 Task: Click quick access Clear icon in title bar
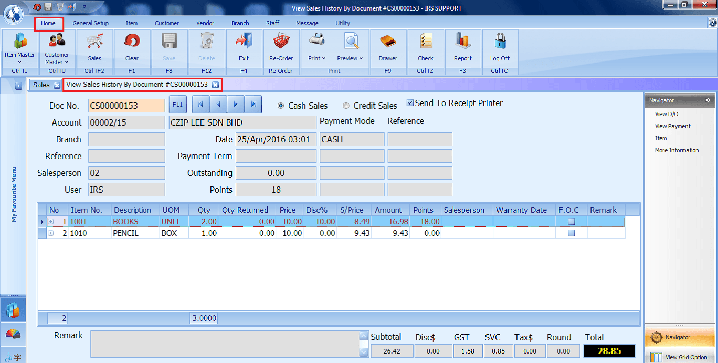click(37, 7)
